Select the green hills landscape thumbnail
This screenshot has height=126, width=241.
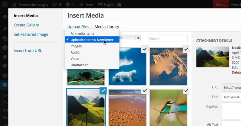86,108
